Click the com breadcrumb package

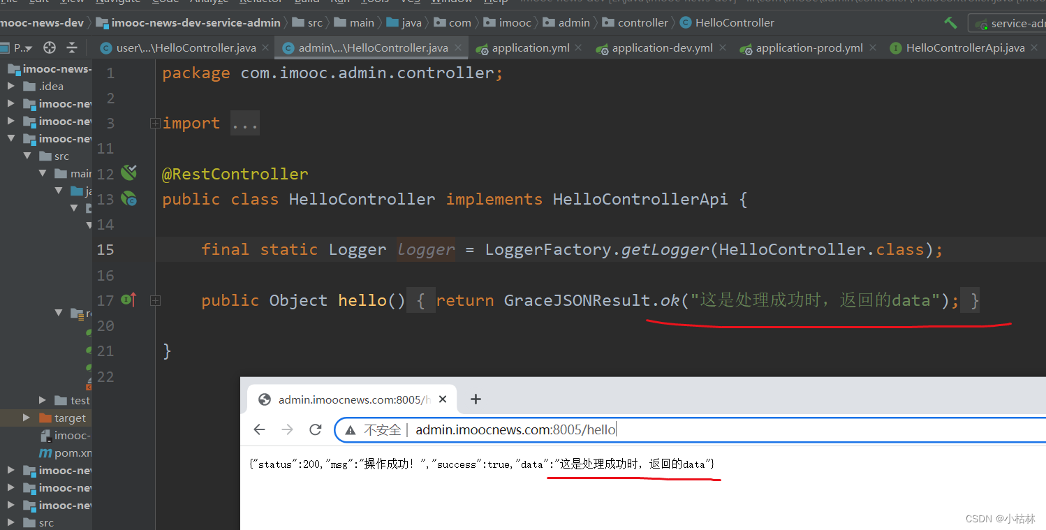point(452,22)
